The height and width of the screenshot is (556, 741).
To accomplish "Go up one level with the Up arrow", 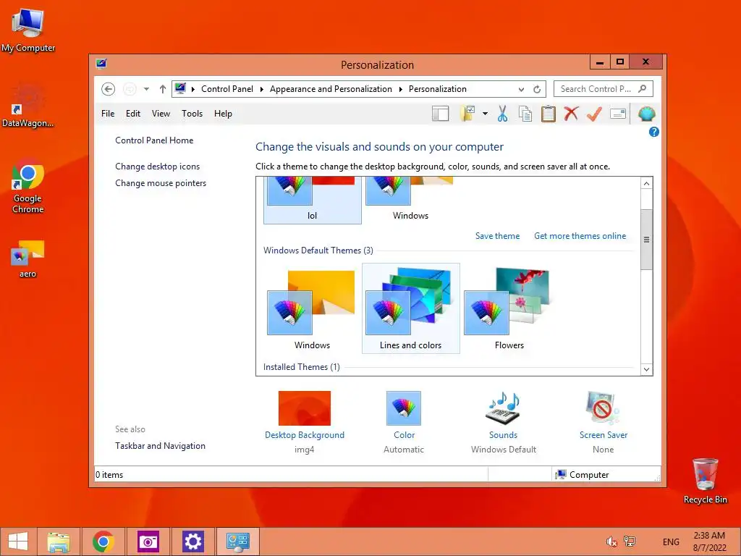I will click(x=163, y=89).
